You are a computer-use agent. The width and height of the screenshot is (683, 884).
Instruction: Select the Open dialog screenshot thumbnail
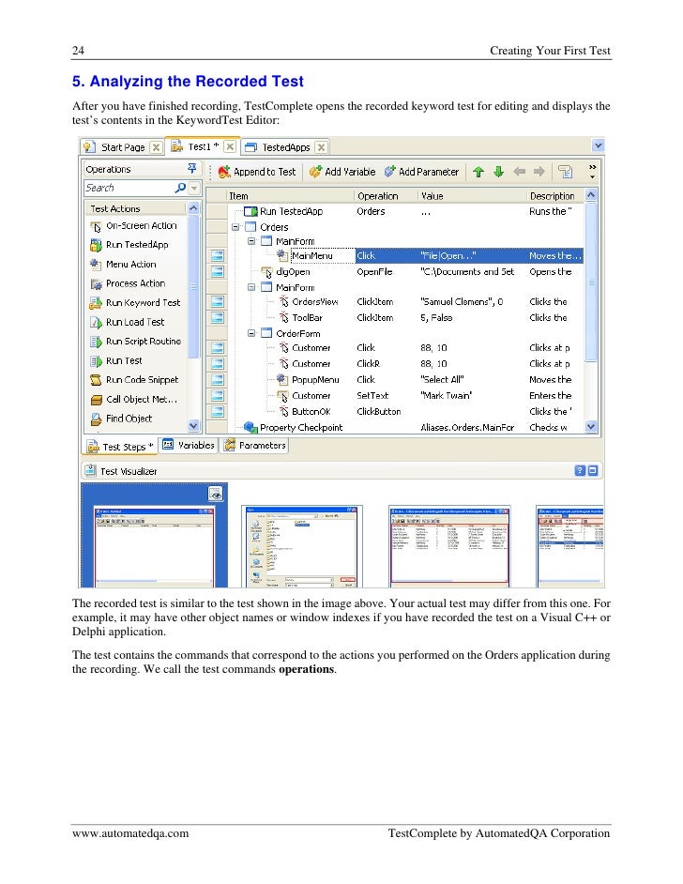pos(302,546)
